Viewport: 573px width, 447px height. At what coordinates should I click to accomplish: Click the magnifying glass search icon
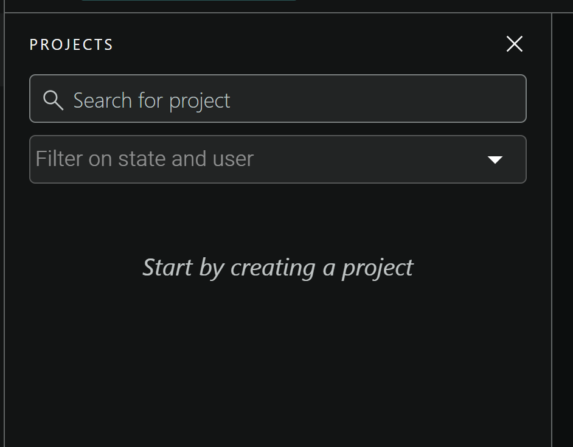54,100
